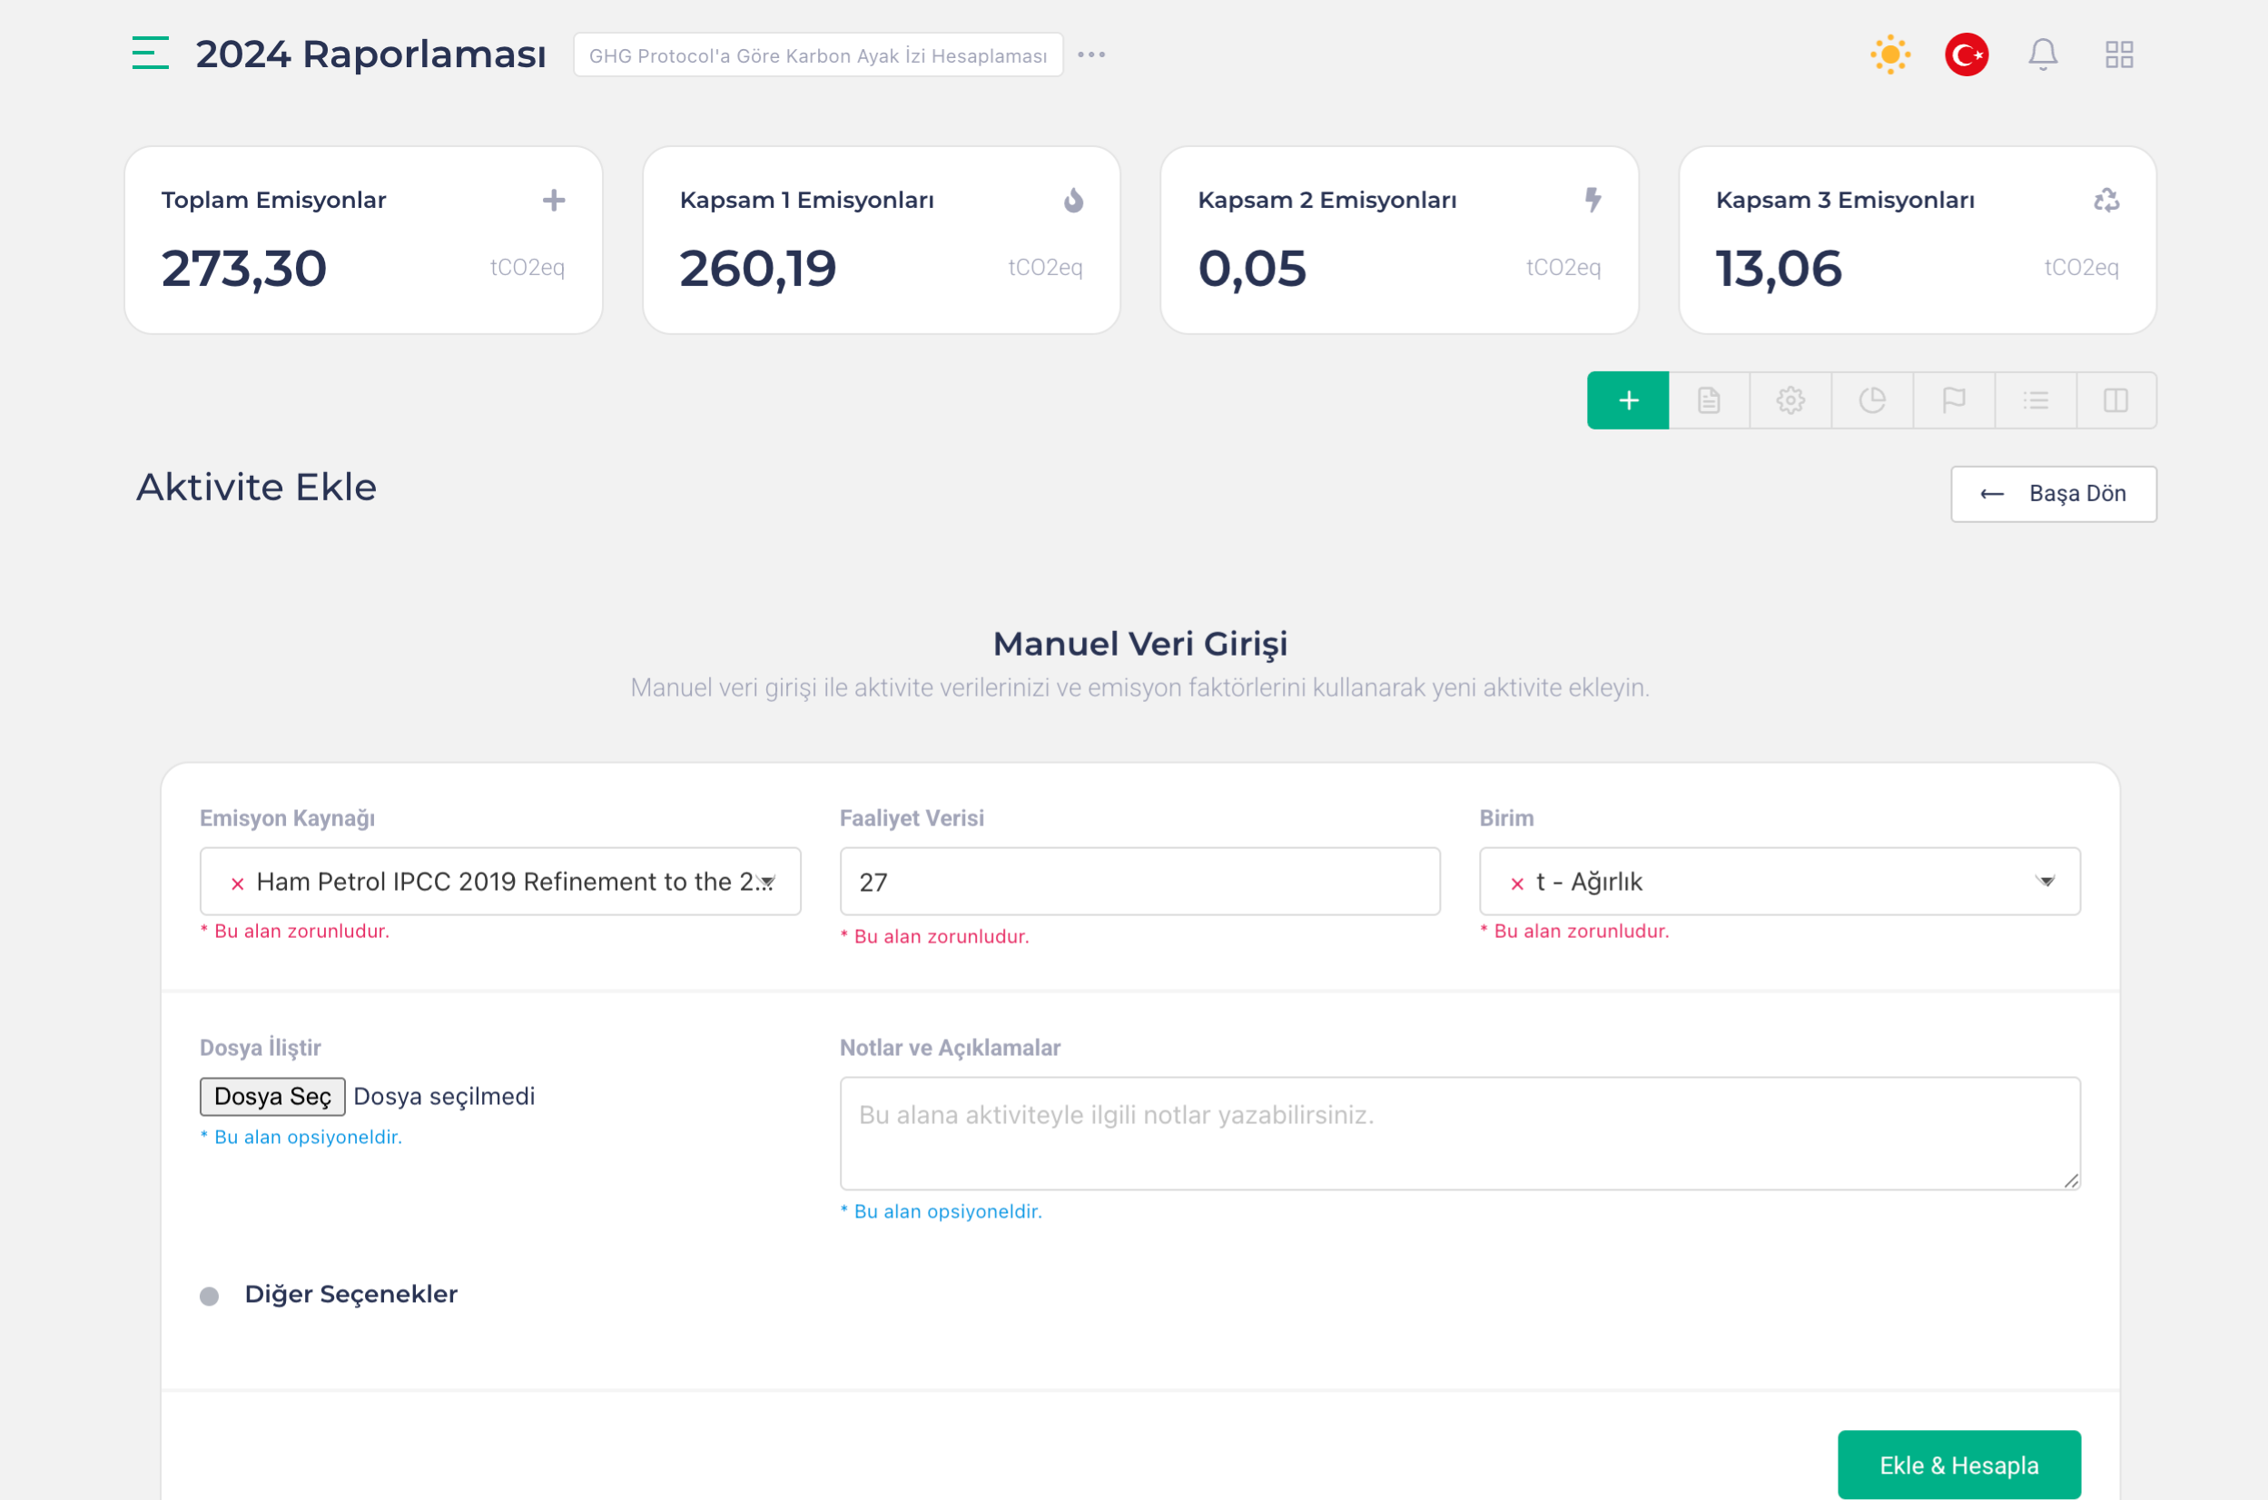Open settings gear in toolbar
Screen dimensions: 2268x1500
[1790, 400]
